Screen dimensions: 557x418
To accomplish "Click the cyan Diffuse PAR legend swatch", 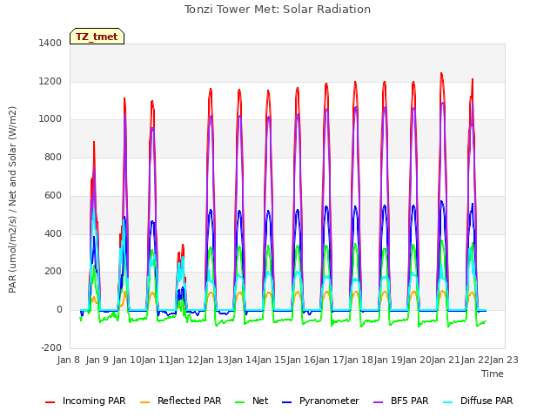I will point(448,402).
